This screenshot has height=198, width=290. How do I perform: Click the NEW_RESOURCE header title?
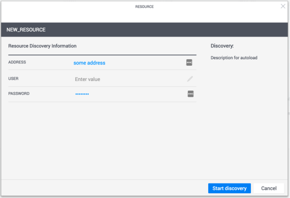(x=26, y=30)
